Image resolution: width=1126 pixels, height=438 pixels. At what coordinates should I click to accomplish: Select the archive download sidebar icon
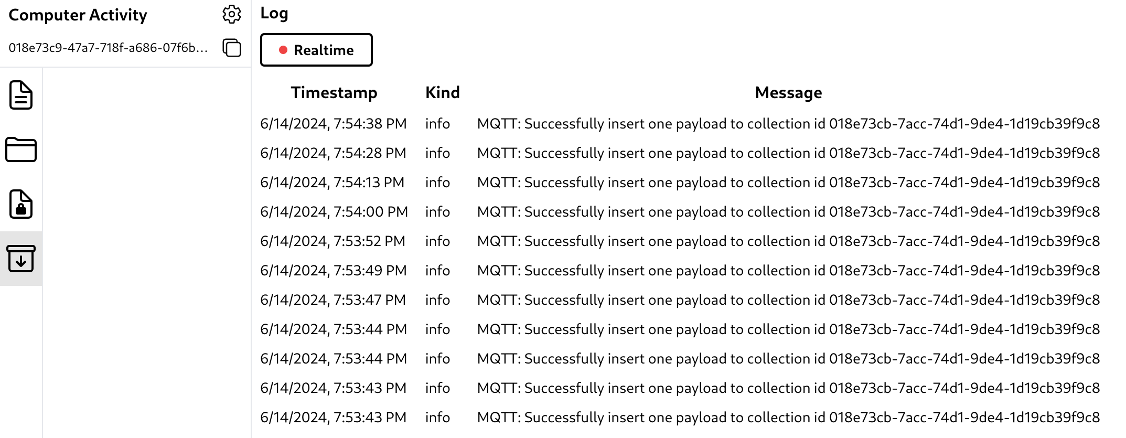coord(21,259)
